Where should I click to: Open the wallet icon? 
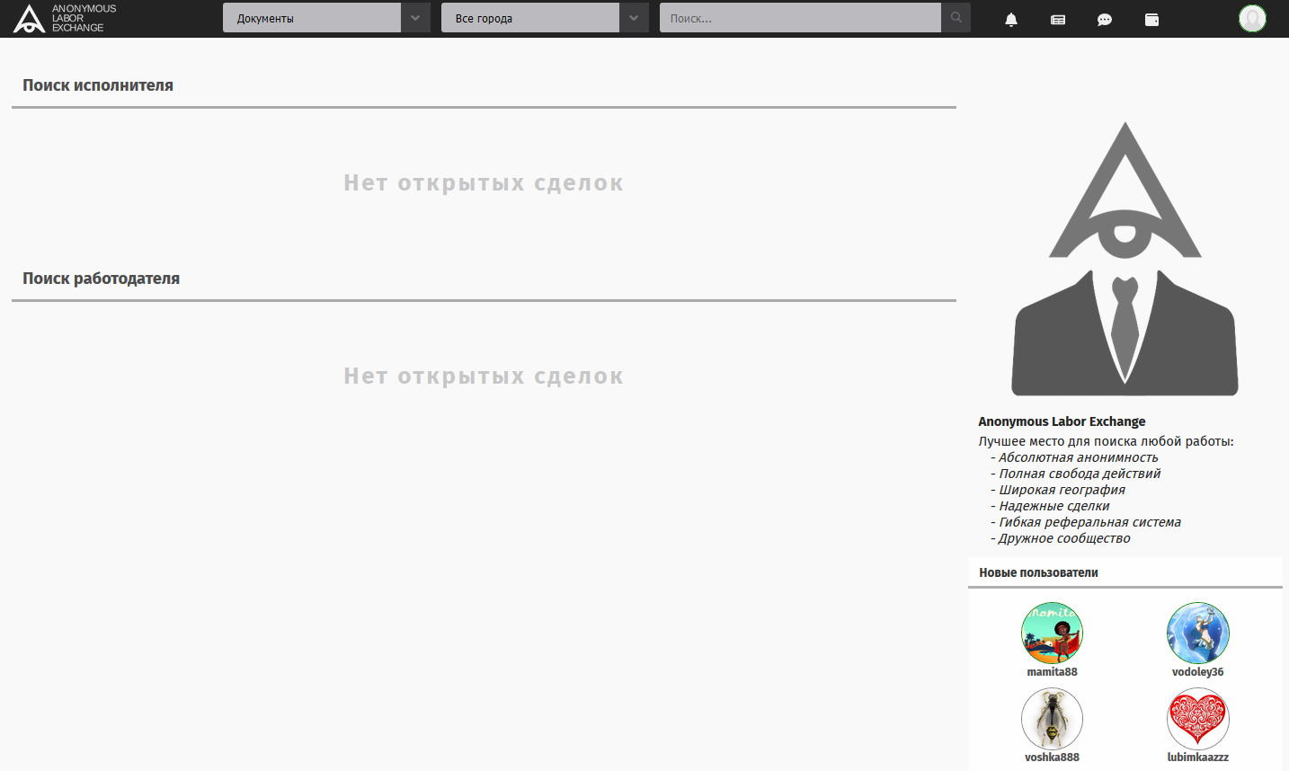[1151, 19]
